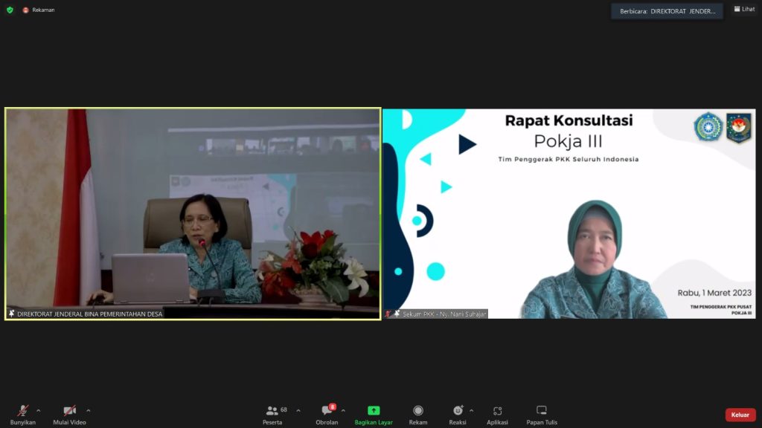The width and height of the screenshot is (762, 428).
Task: Expand the arrow next to Obrolan
Action: point(343,410)
